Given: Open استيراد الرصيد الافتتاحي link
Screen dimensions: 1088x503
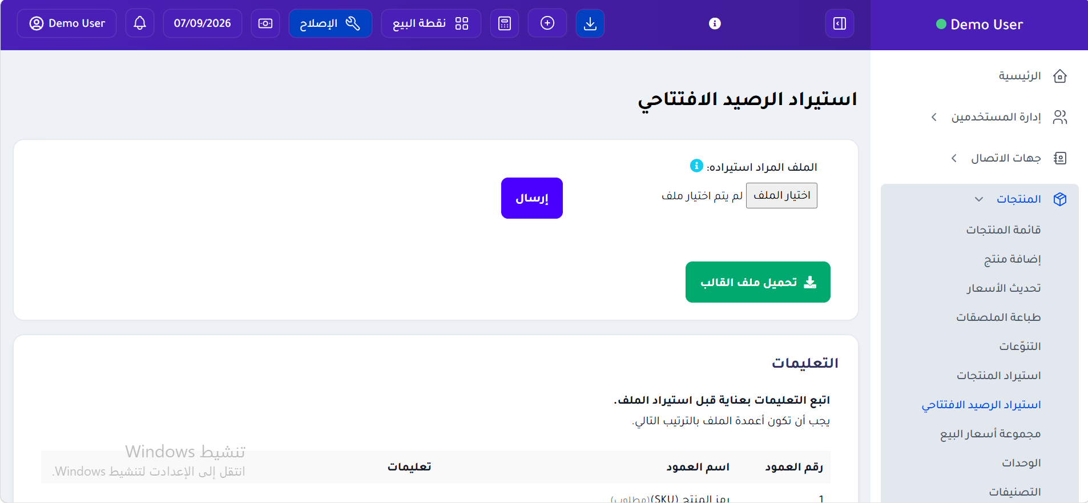Looking at the screenshot, I should pyautogui.click(x=982, y=405).
